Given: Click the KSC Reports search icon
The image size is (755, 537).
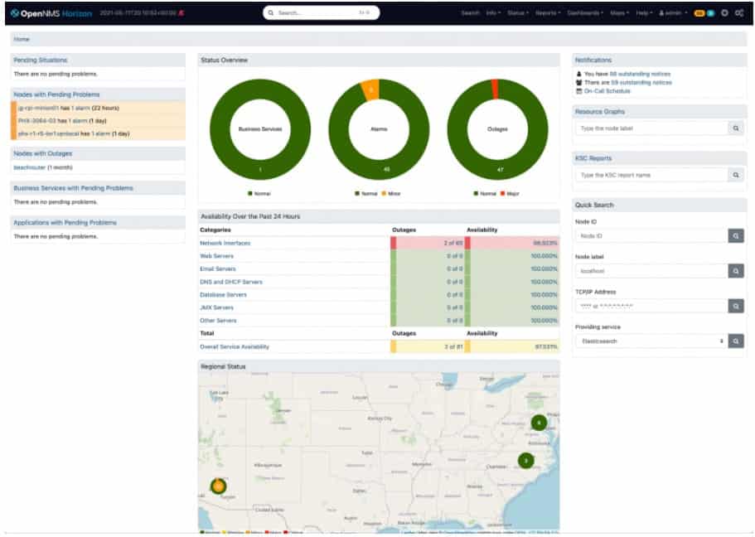Looking at the screenshot, I should 736,176.
